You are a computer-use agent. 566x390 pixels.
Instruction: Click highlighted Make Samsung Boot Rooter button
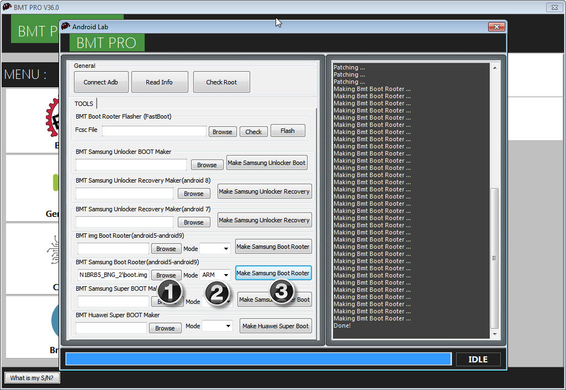pos(273,273)
